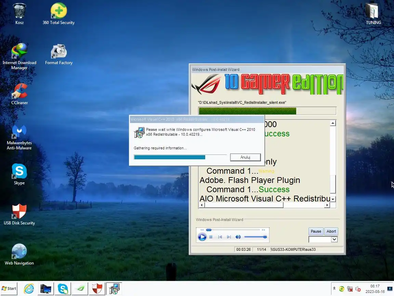Open Skype from the taskbar
This screenshot has height=296, width=394.
point(63,288)
